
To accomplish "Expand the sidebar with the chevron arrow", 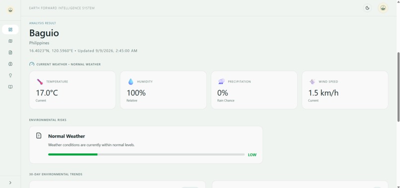I will coord(10,183).
